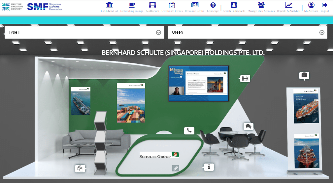Click the SMF Singapore Maritime Foundation logo

click(45, 7)
